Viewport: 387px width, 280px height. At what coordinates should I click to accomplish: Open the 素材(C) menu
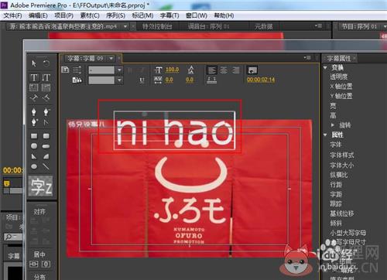pos(90,15)
